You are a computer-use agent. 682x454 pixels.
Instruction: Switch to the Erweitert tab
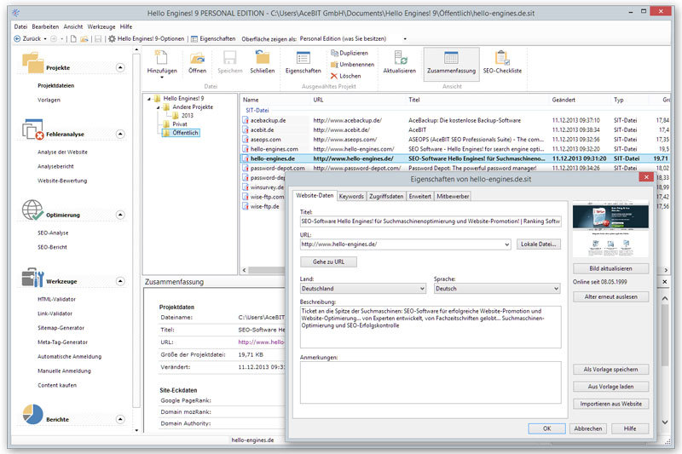[419, 197]
